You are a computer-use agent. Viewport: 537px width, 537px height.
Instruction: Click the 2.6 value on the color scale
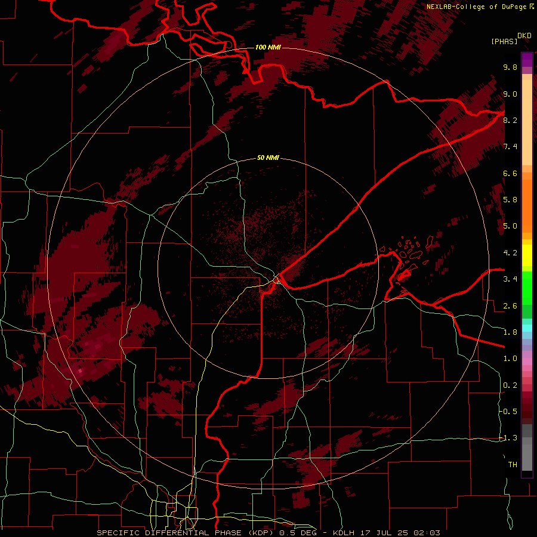click(x=510, y=306)
